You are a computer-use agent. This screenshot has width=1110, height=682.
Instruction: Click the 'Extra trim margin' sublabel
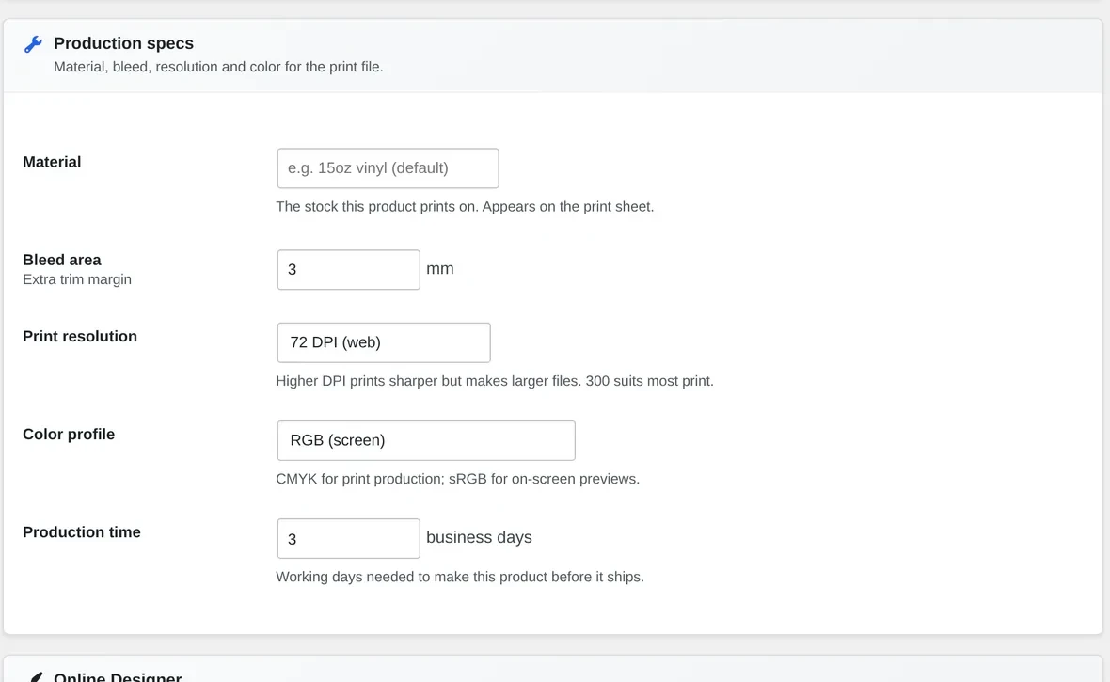click(77, 279)
